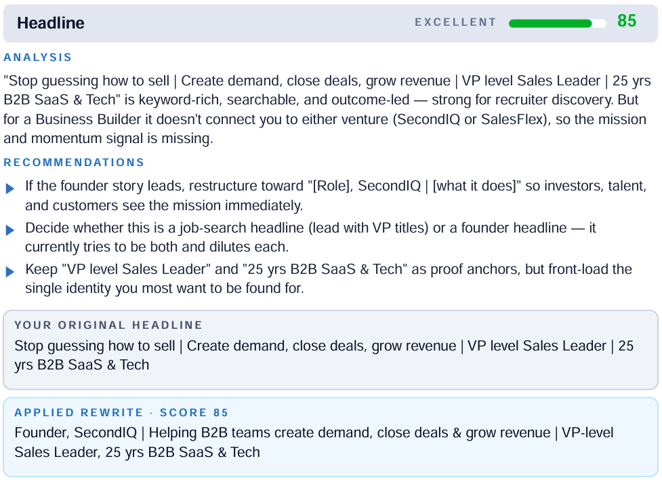This screenshot has height=480, width=662.
Task: Click the YOUR ORIGINAL HEADLINE label
Action: 108,325
